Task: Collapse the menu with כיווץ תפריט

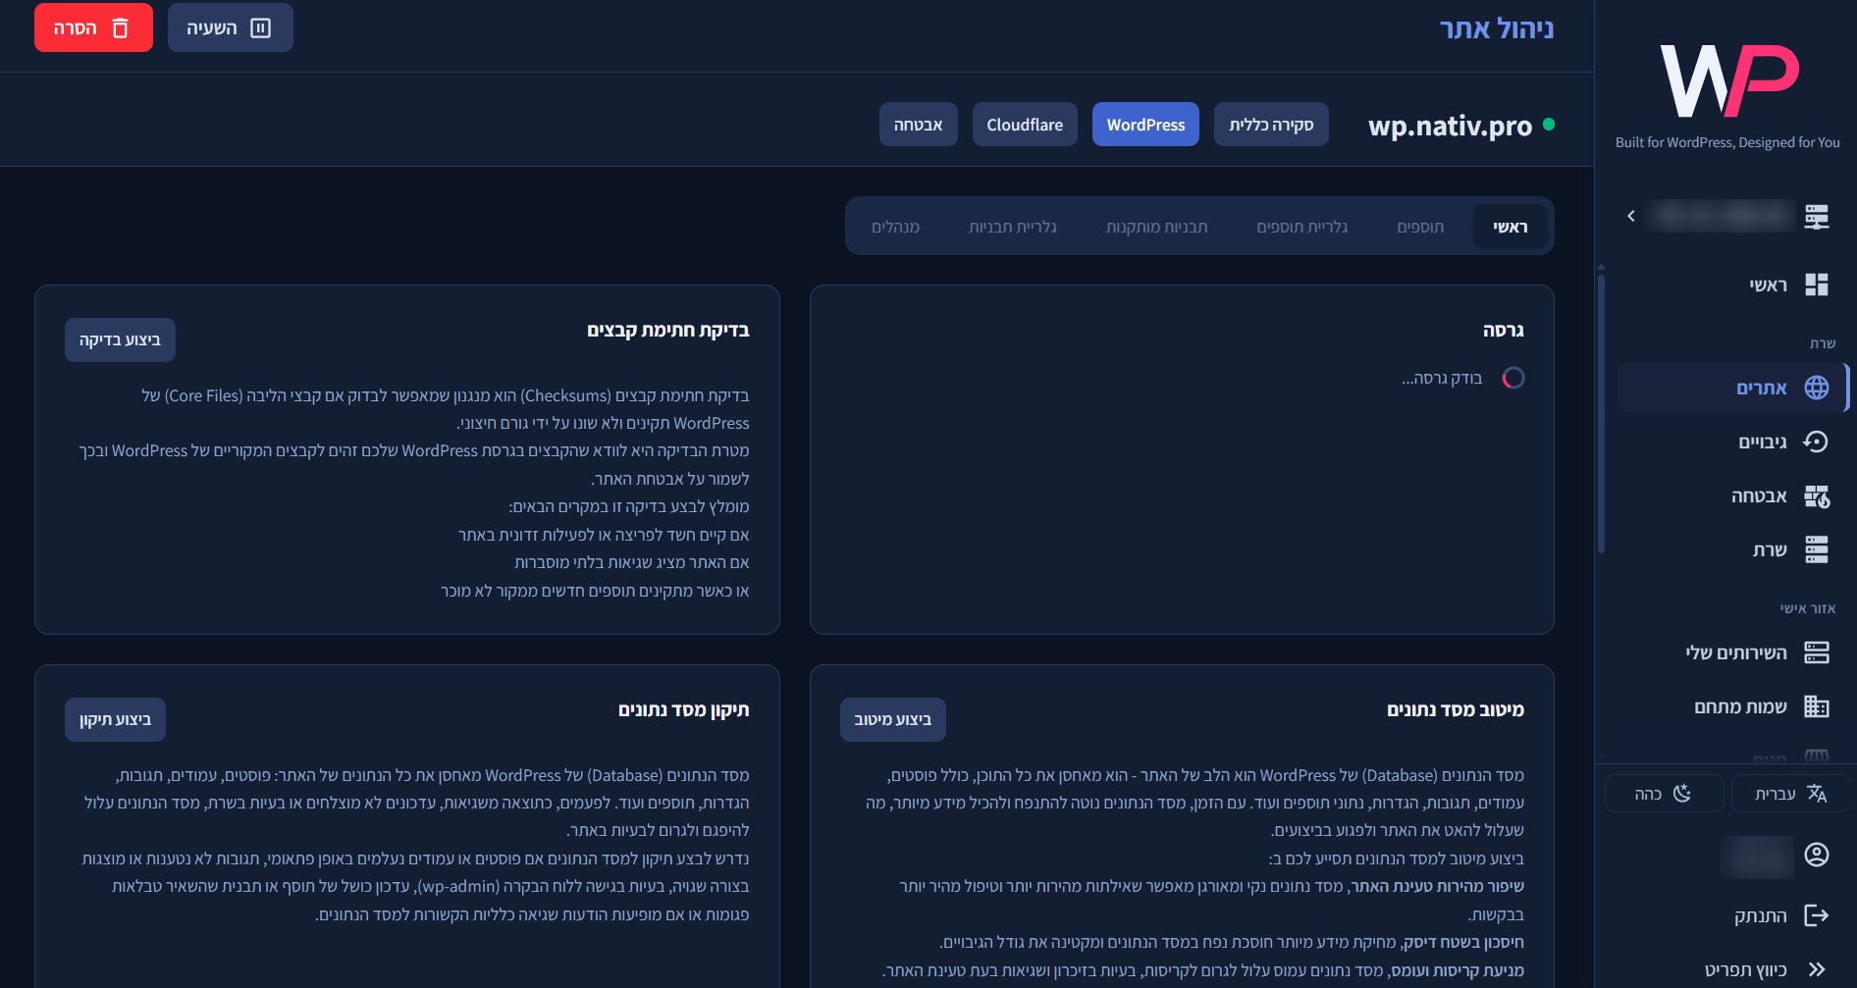Action: (x=1766, y=969)
